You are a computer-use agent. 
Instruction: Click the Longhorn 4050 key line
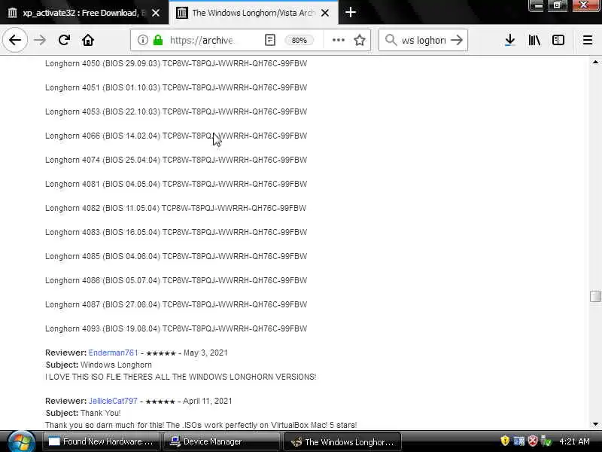pos(176,63)
